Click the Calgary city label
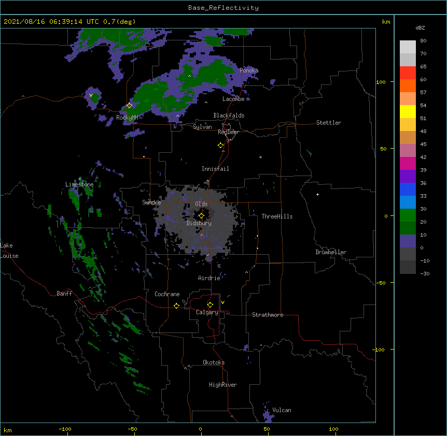Viewport: 447px width, 436px height. pos(207,312)
